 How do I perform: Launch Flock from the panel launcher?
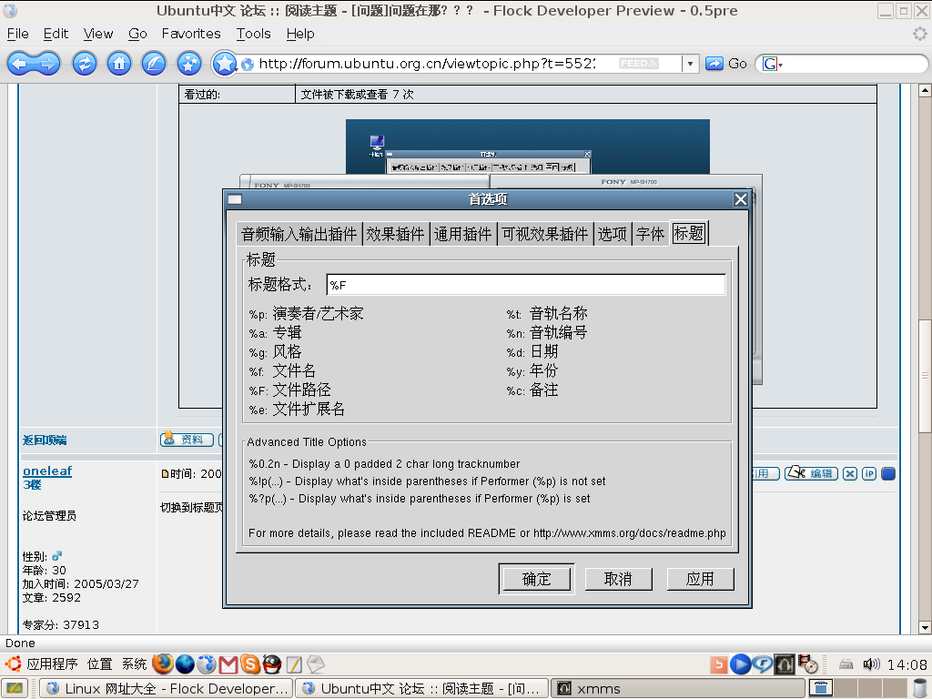pos(207,664)
